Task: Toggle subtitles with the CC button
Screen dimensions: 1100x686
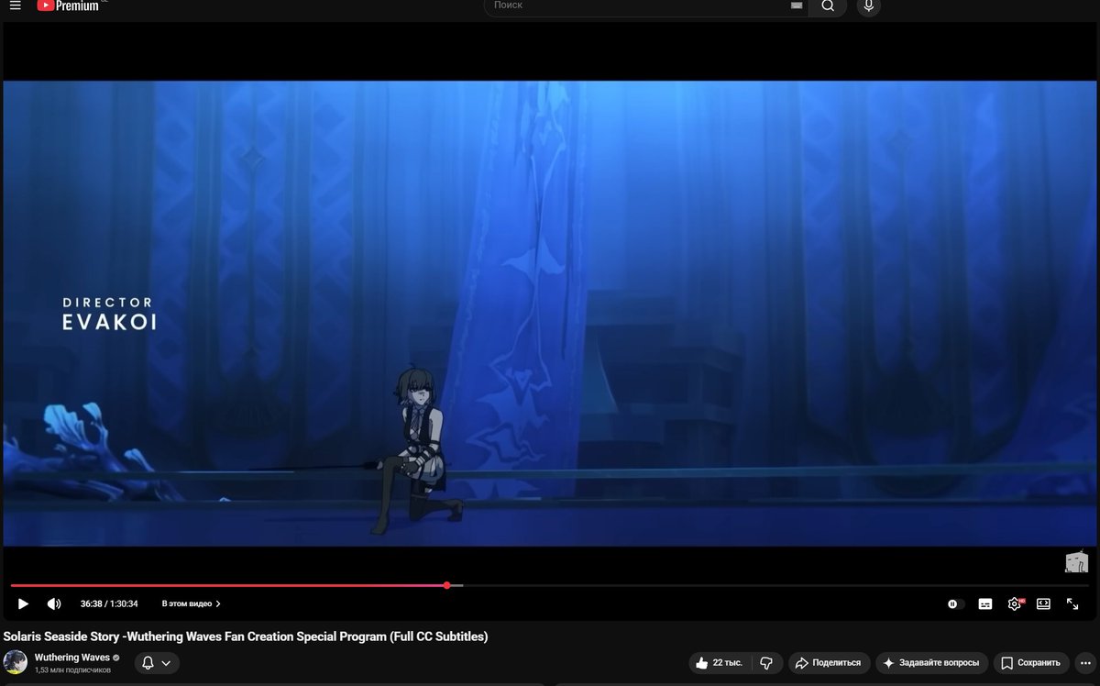Action: point(985,604)
